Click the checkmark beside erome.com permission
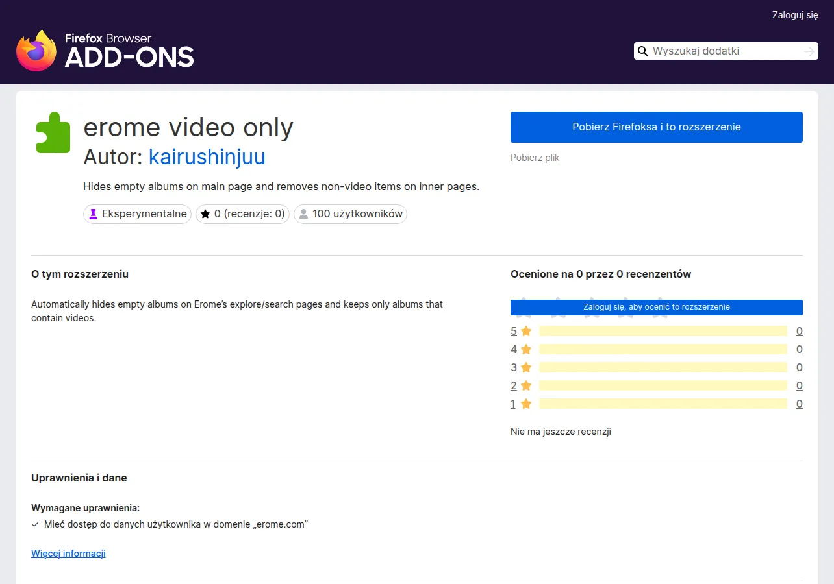The height and width of the screenshot is (584, 834). pos(35,524)
